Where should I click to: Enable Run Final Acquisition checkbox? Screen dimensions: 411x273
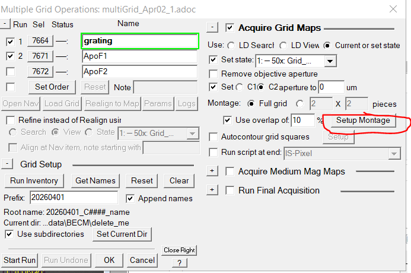tap(230, 191)
